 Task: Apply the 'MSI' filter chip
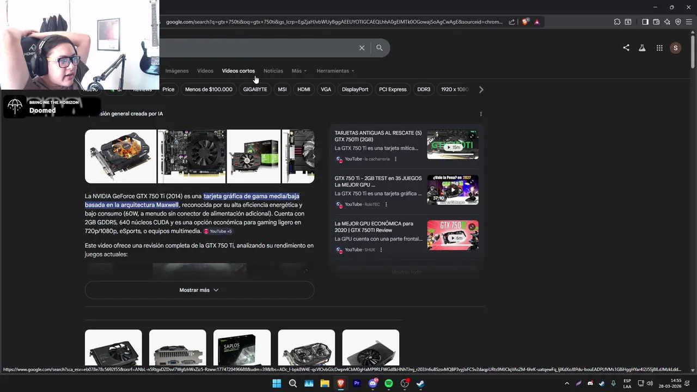click(x=282, y=89)
